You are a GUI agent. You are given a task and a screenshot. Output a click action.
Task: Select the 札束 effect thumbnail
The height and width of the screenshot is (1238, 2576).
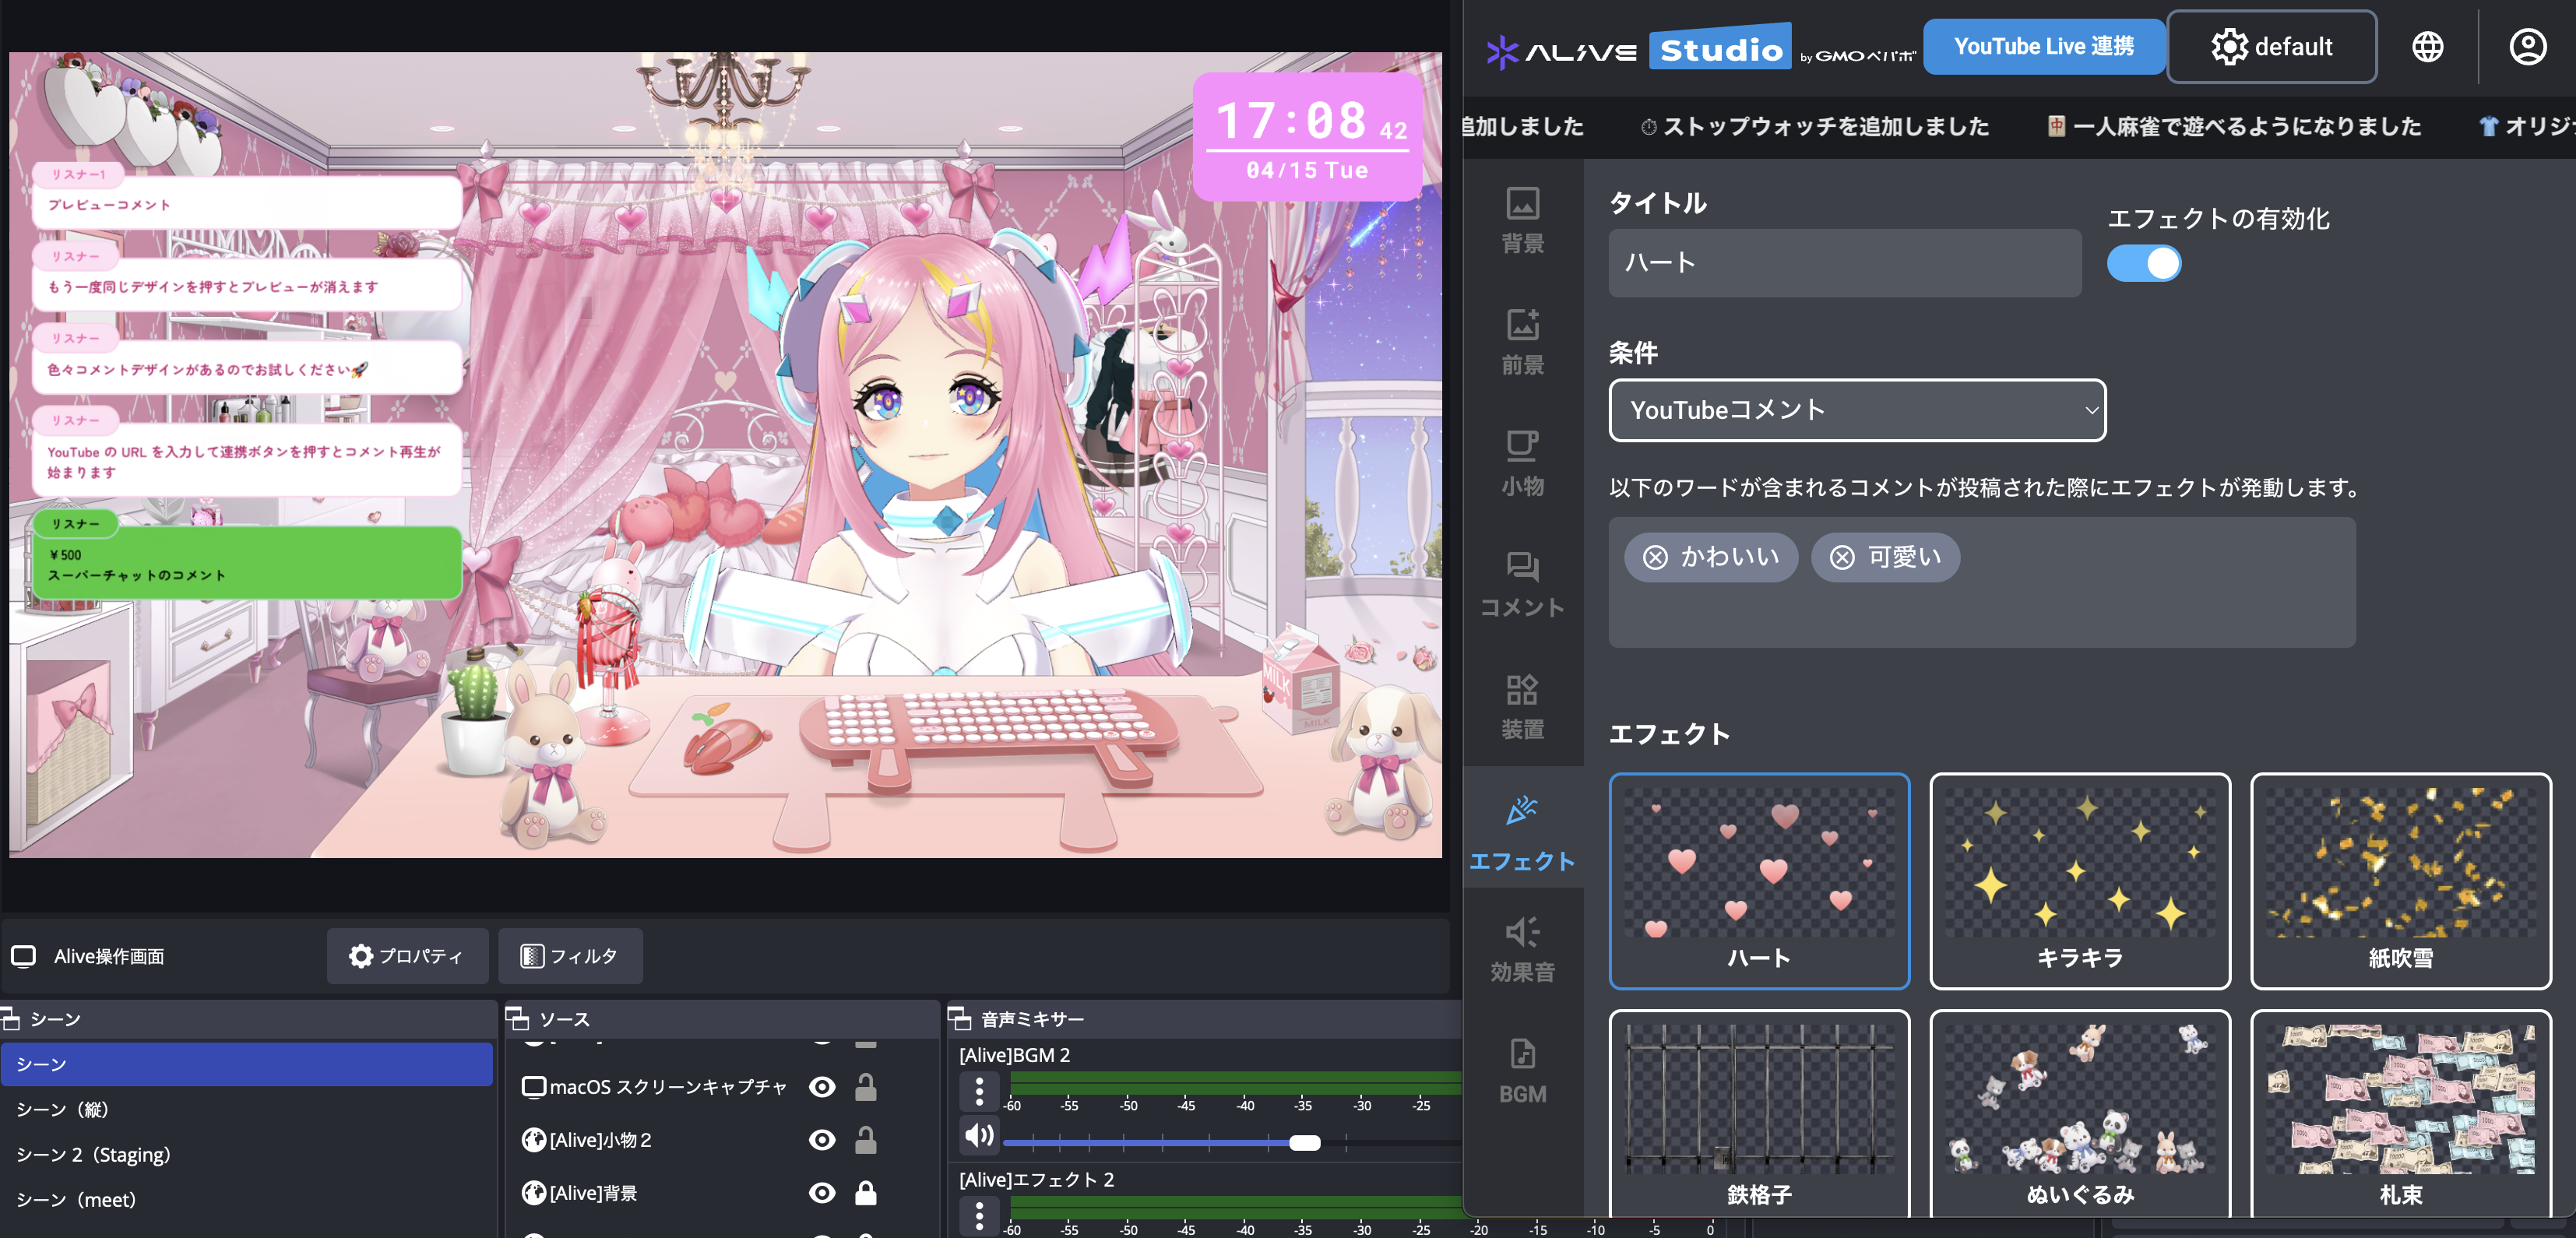(2400, 1114)
